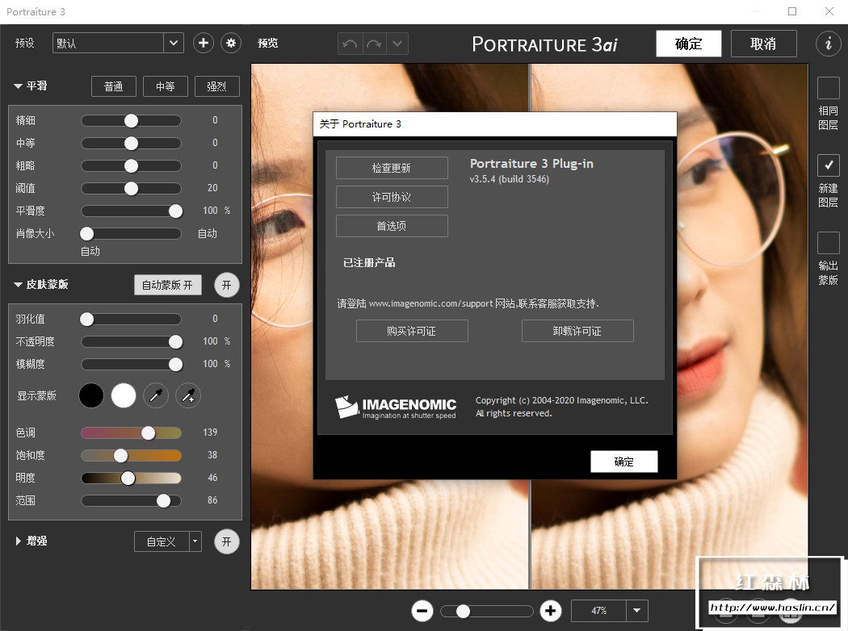
Task: Adjust the 色调 hue slider handle
Action: point(148,433)
